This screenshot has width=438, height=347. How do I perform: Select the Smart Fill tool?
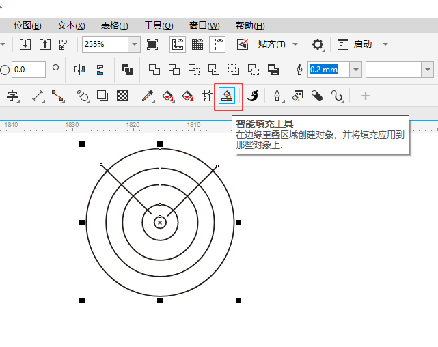point(228,96)
